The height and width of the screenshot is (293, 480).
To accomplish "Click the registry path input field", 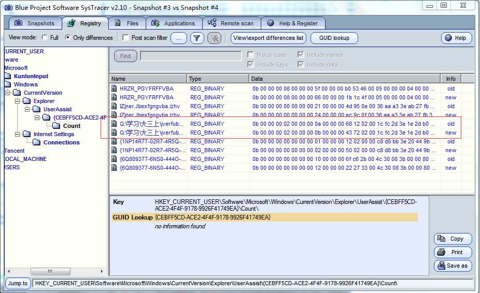I will [252, 283].
